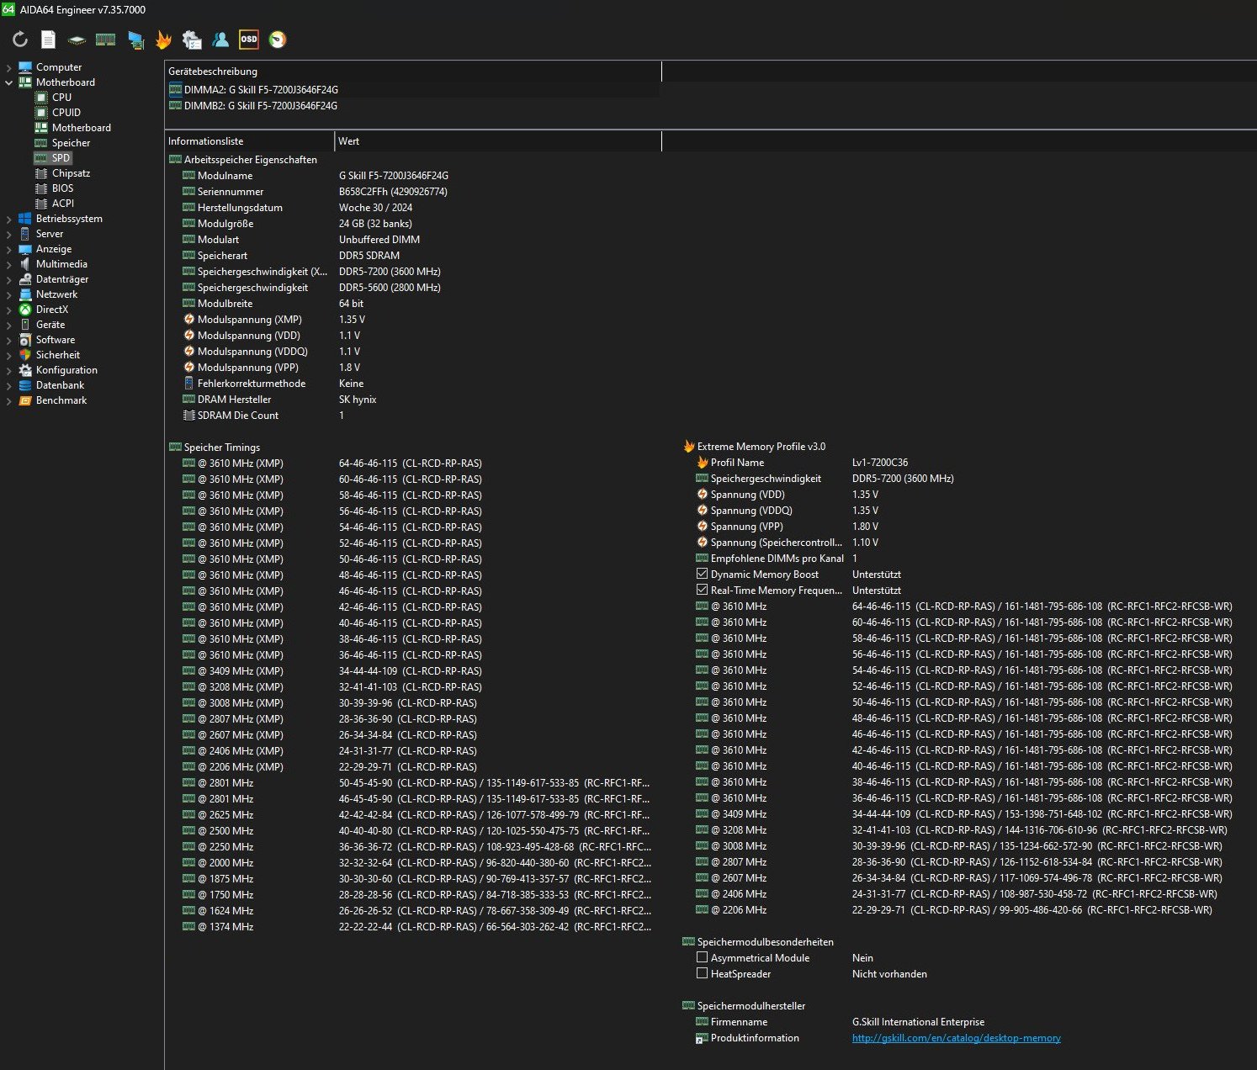The width and height of the screenshot is (1257, 1070).
Task: Open the gskill.com product information link
Action: point(956,1038)
